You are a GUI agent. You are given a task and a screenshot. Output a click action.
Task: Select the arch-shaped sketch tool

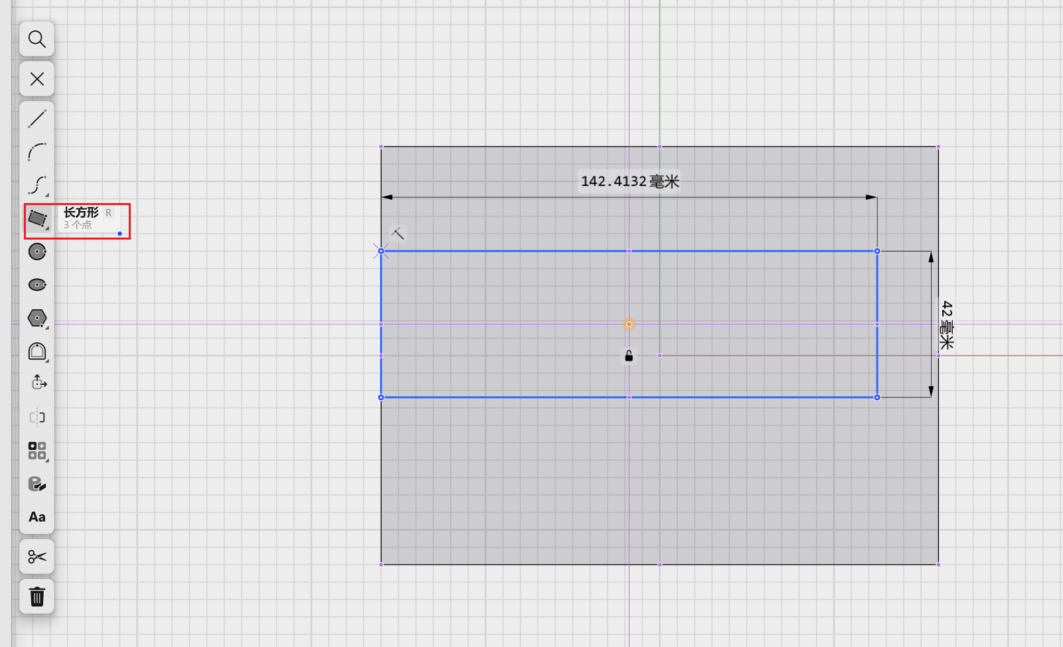point(37,351)
